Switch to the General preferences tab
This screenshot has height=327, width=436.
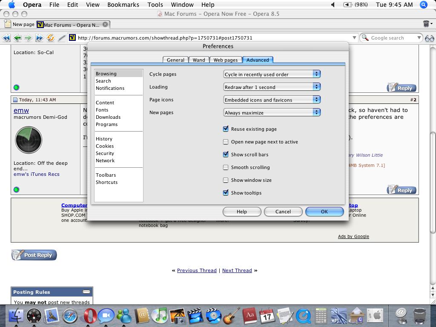click(175, 60)
